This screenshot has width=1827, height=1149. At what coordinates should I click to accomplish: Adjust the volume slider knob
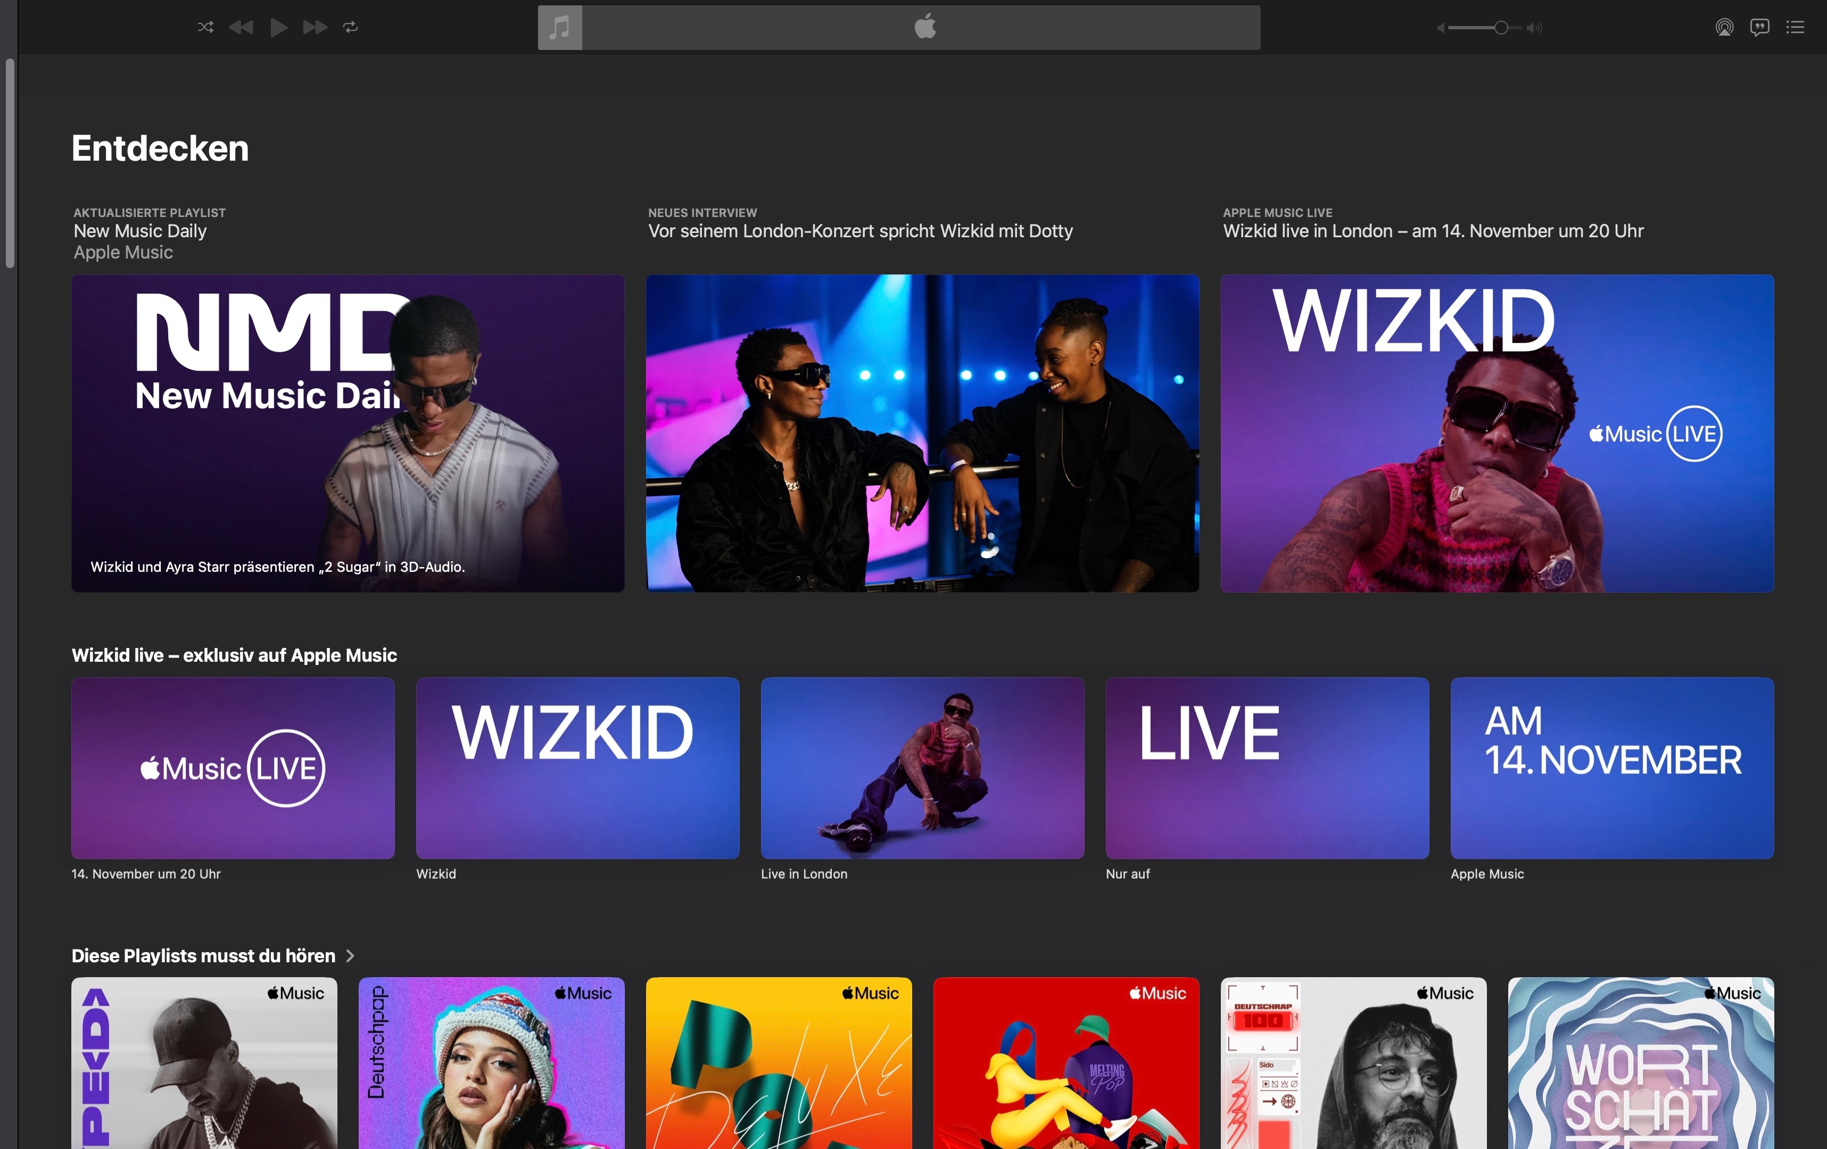[1500, 28]
